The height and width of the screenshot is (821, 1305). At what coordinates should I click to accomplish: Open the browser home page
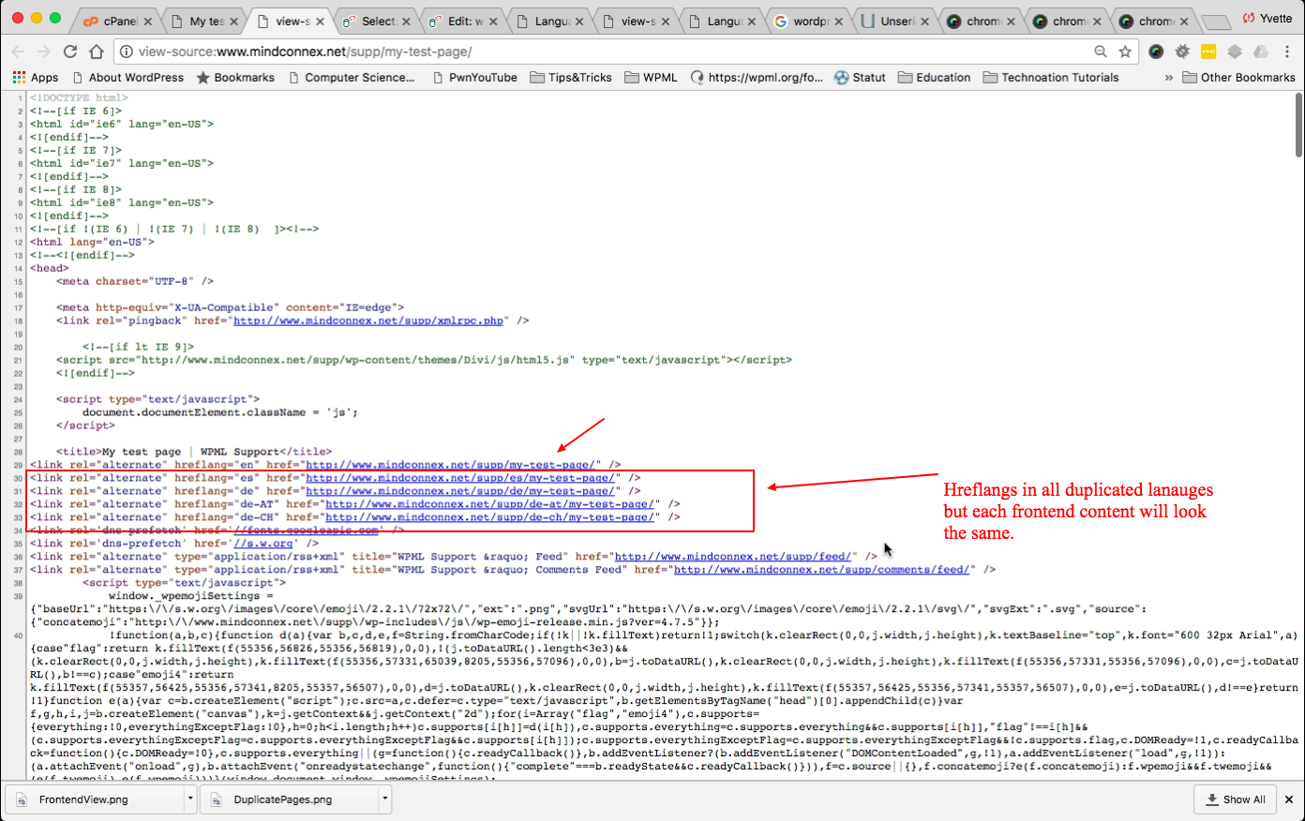(96, 52)
